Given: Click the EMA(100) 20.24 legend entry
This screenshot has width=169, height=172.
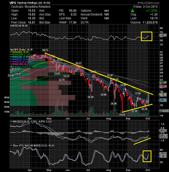Looking at the screenshot, I should click(x=20, y=64).
